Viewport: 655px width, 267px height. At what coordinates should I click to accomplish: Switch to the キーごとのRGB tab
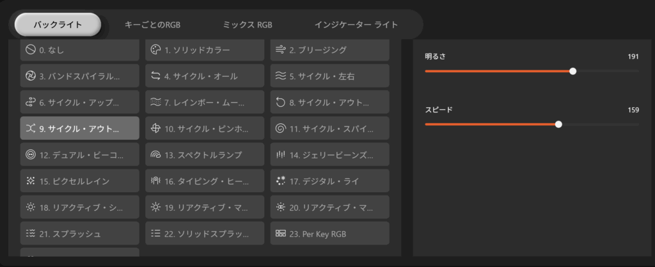152,25
